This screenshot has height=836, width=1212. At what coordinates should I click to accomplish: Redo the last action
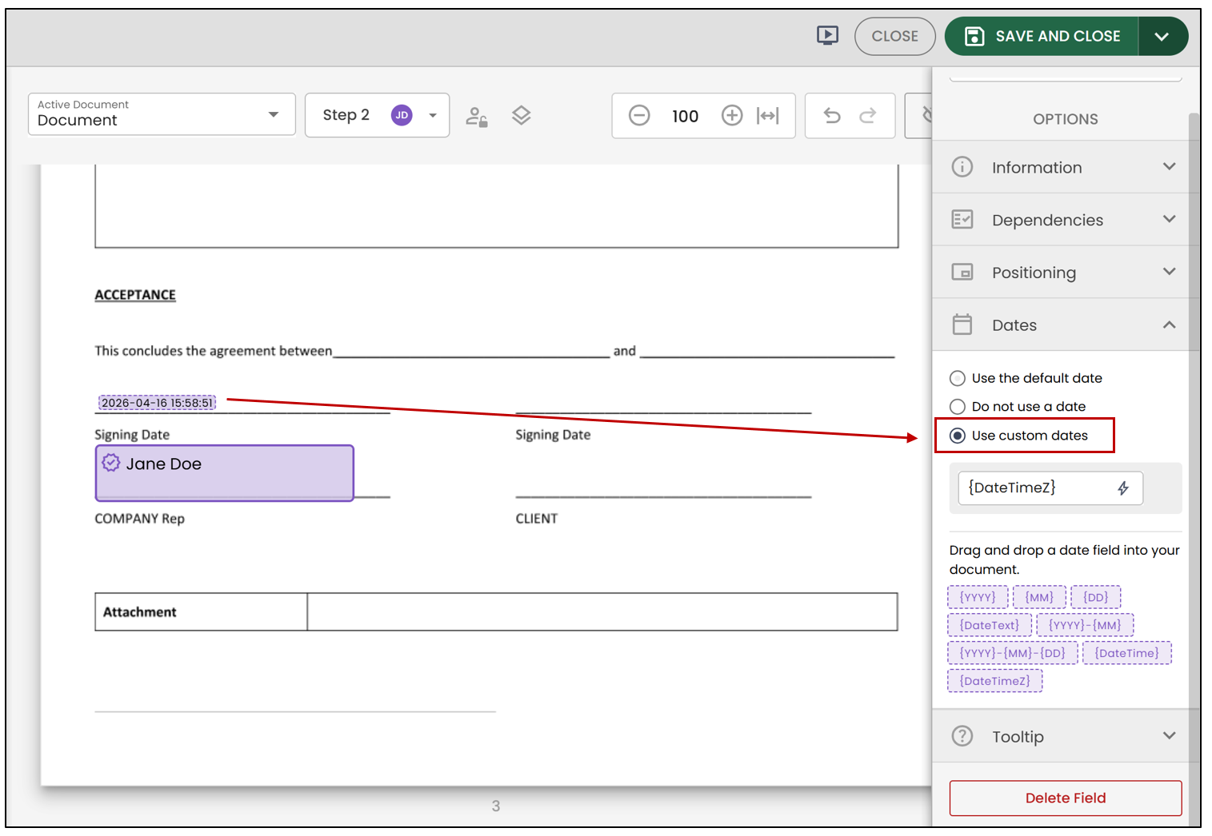click(868, 116)
